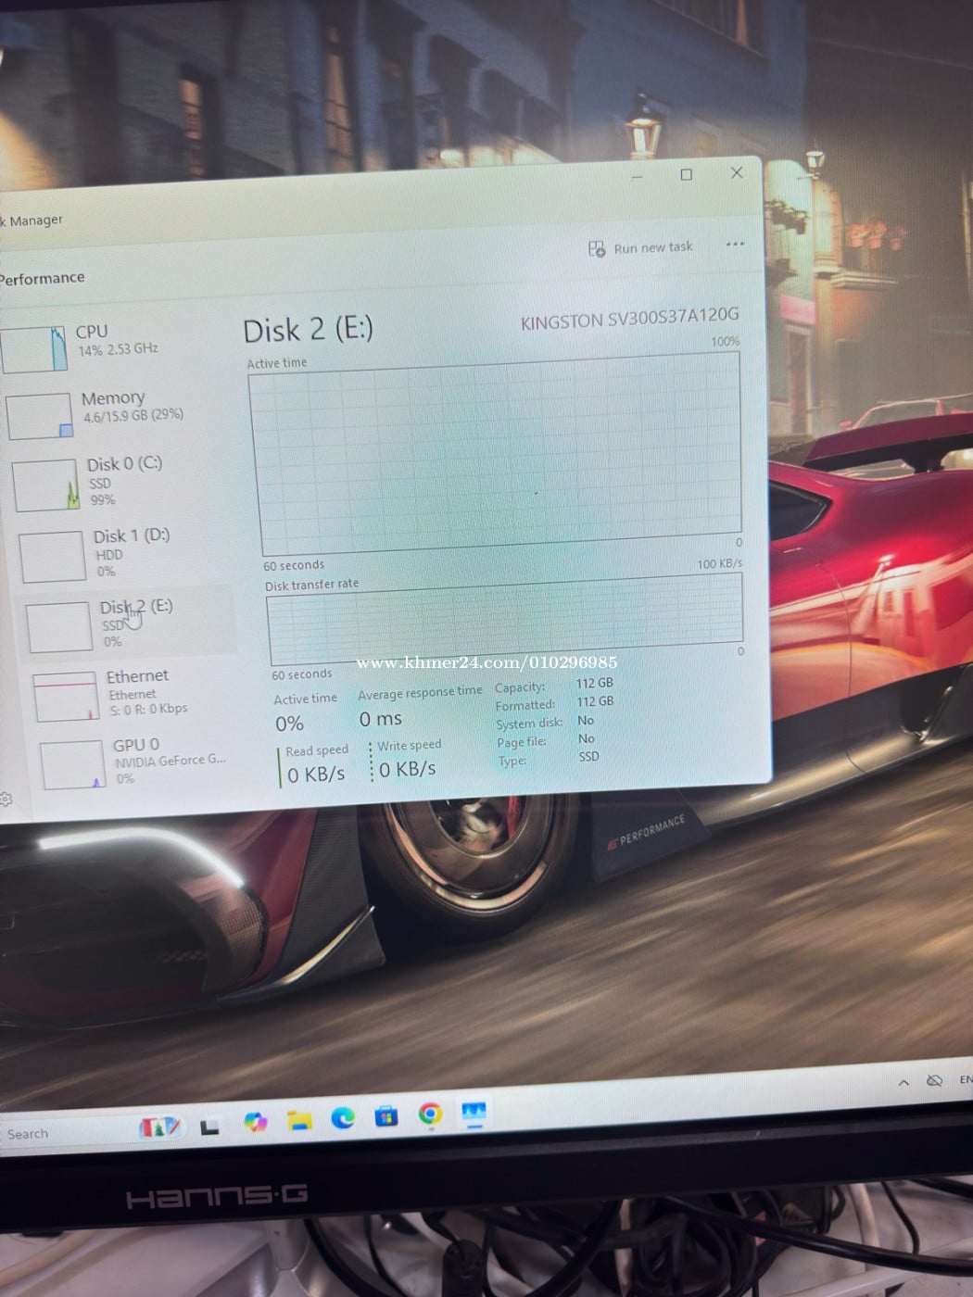Launch Google Chrome from taskbar

430,1114
